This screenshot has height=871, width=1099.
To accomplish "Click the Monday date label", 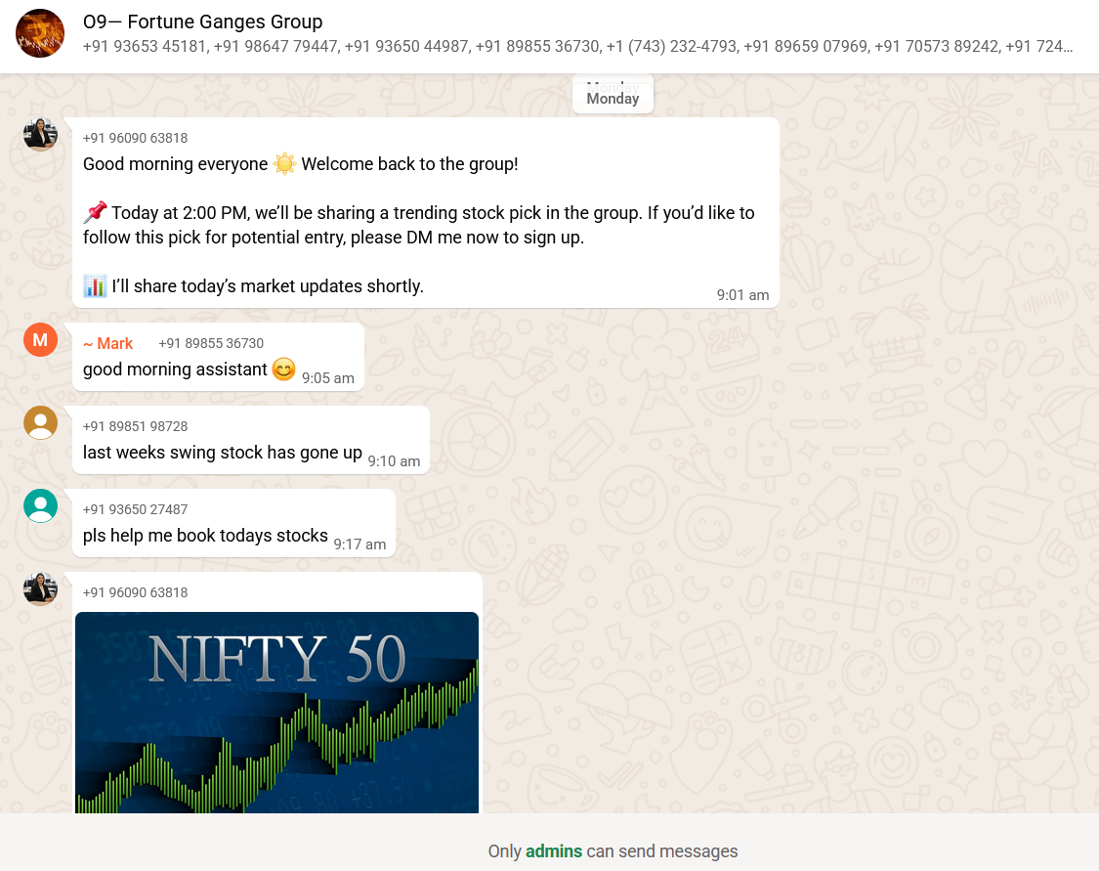I will 613,98.
